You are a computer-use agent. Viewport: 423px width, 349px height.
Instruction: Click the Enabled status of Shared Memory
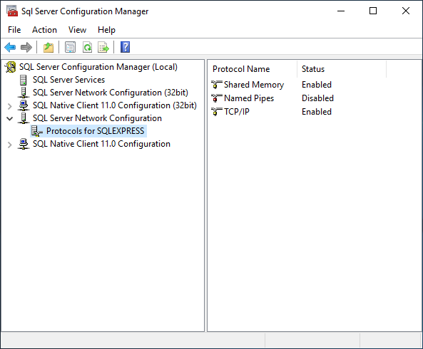tap(317, 85)
